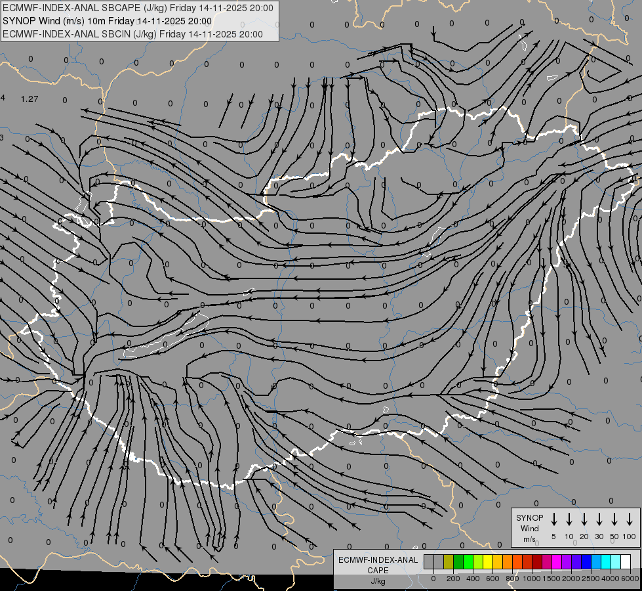Click the 600 tick label on CAPE scale
This screenshot has height=591, width=642.
[x=492, y=579]
